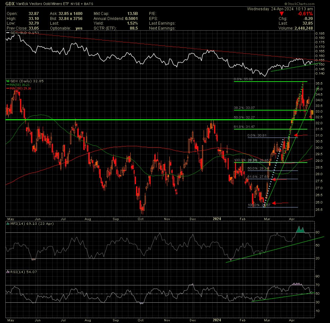This screenshot has width=330, height=323.
Task: Click the 0.185 tick on ratio axis
Action: pyautogui.click(x=320, y=33)
